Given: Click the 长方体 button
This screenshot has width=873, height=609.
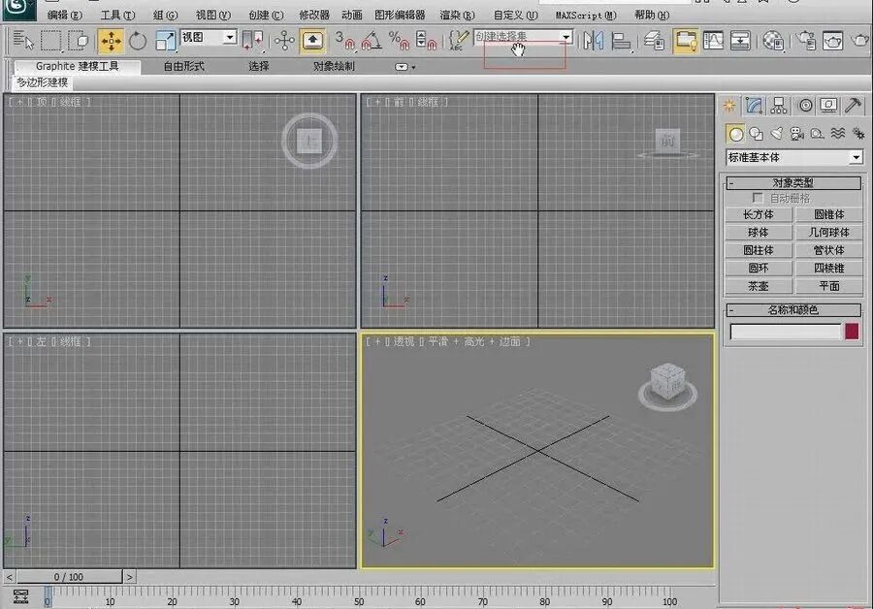Looking at the screenshot, I should pyautogui.click(x=759, y=214).
